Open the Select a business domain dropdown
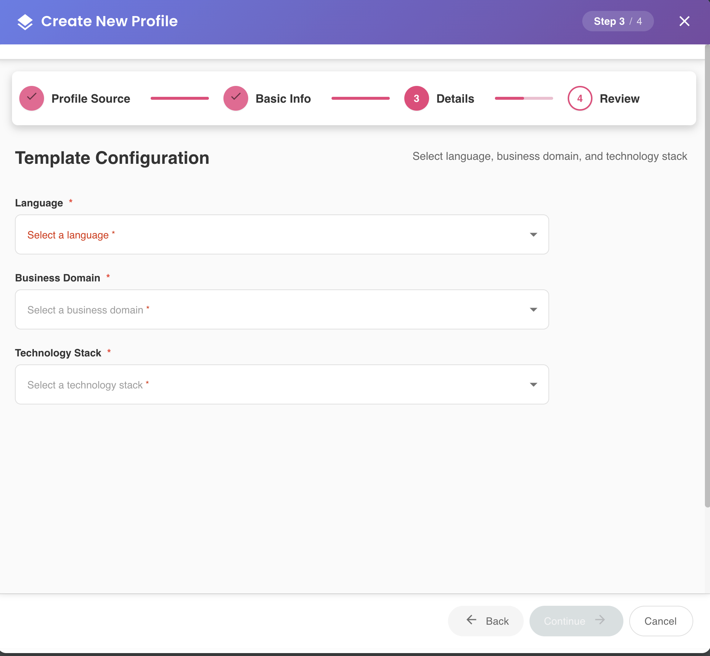Image resolution: width=710 pixels, height=656 pixels. click(282, 309)
